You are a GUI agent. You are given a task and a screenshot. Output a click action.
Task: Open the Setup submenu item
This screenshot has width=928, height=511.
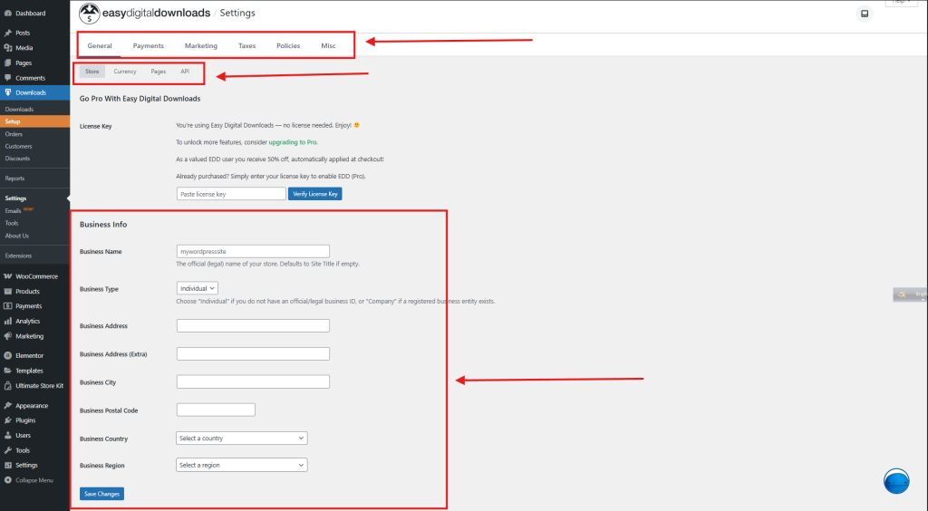point(35,121)
